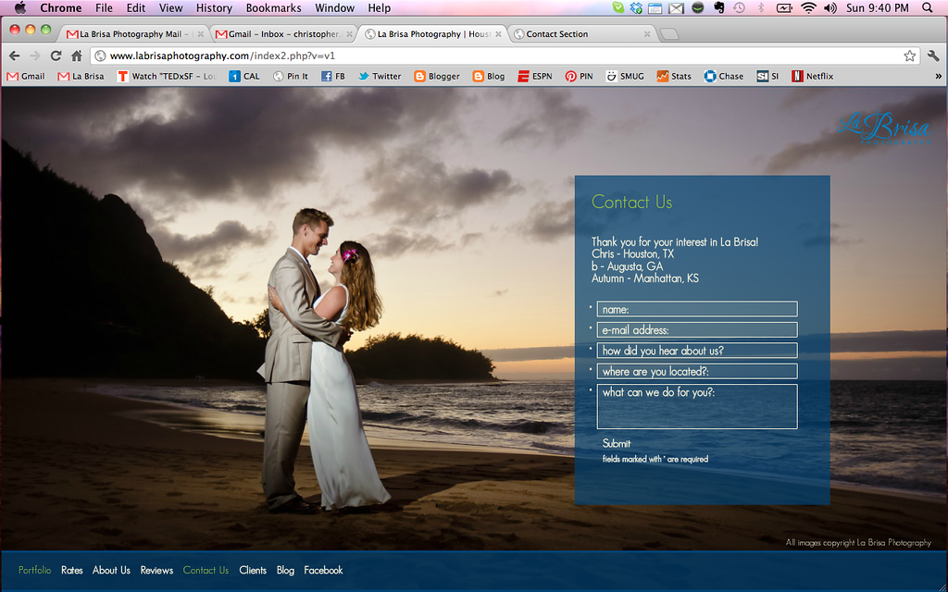Image resolution: width=948 pixels, height=592 pixels.
Task: Open the Chrome menu
Action: point(60,7)
